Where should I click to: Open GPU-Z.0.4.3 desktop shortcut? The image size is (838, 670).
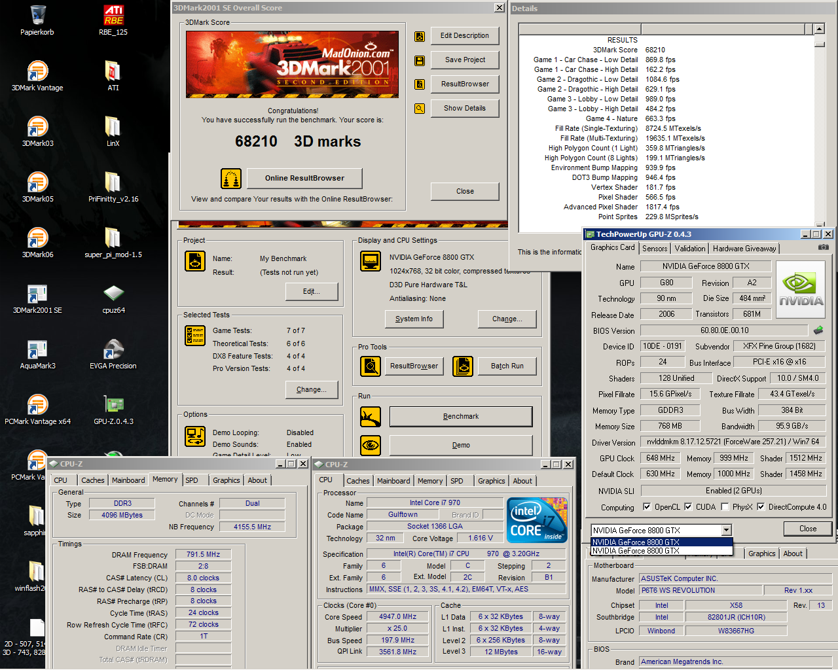pyautogui.click(x=113, y=410)
